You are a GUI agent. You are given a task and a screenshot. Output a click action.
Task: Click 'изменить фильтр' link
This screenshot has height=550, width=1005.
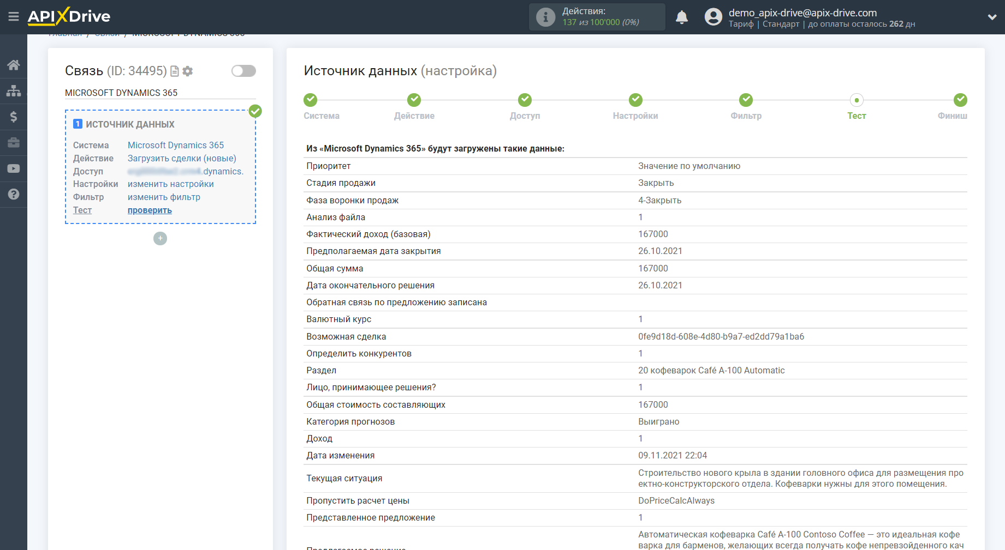click(x=164, y=197)
